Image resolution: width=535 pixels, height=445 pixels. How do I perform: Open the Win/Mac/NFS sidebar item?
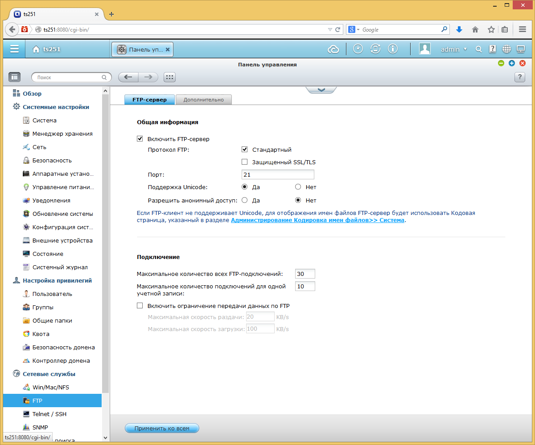pos(46,387)
